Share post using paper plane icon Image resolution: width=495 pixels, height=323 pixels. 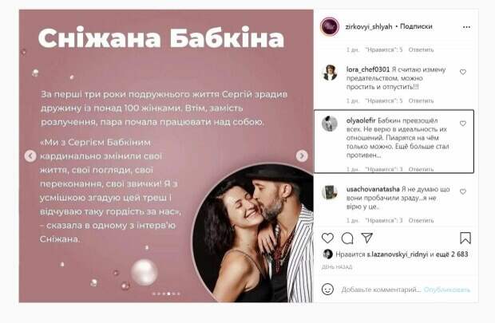367,238
